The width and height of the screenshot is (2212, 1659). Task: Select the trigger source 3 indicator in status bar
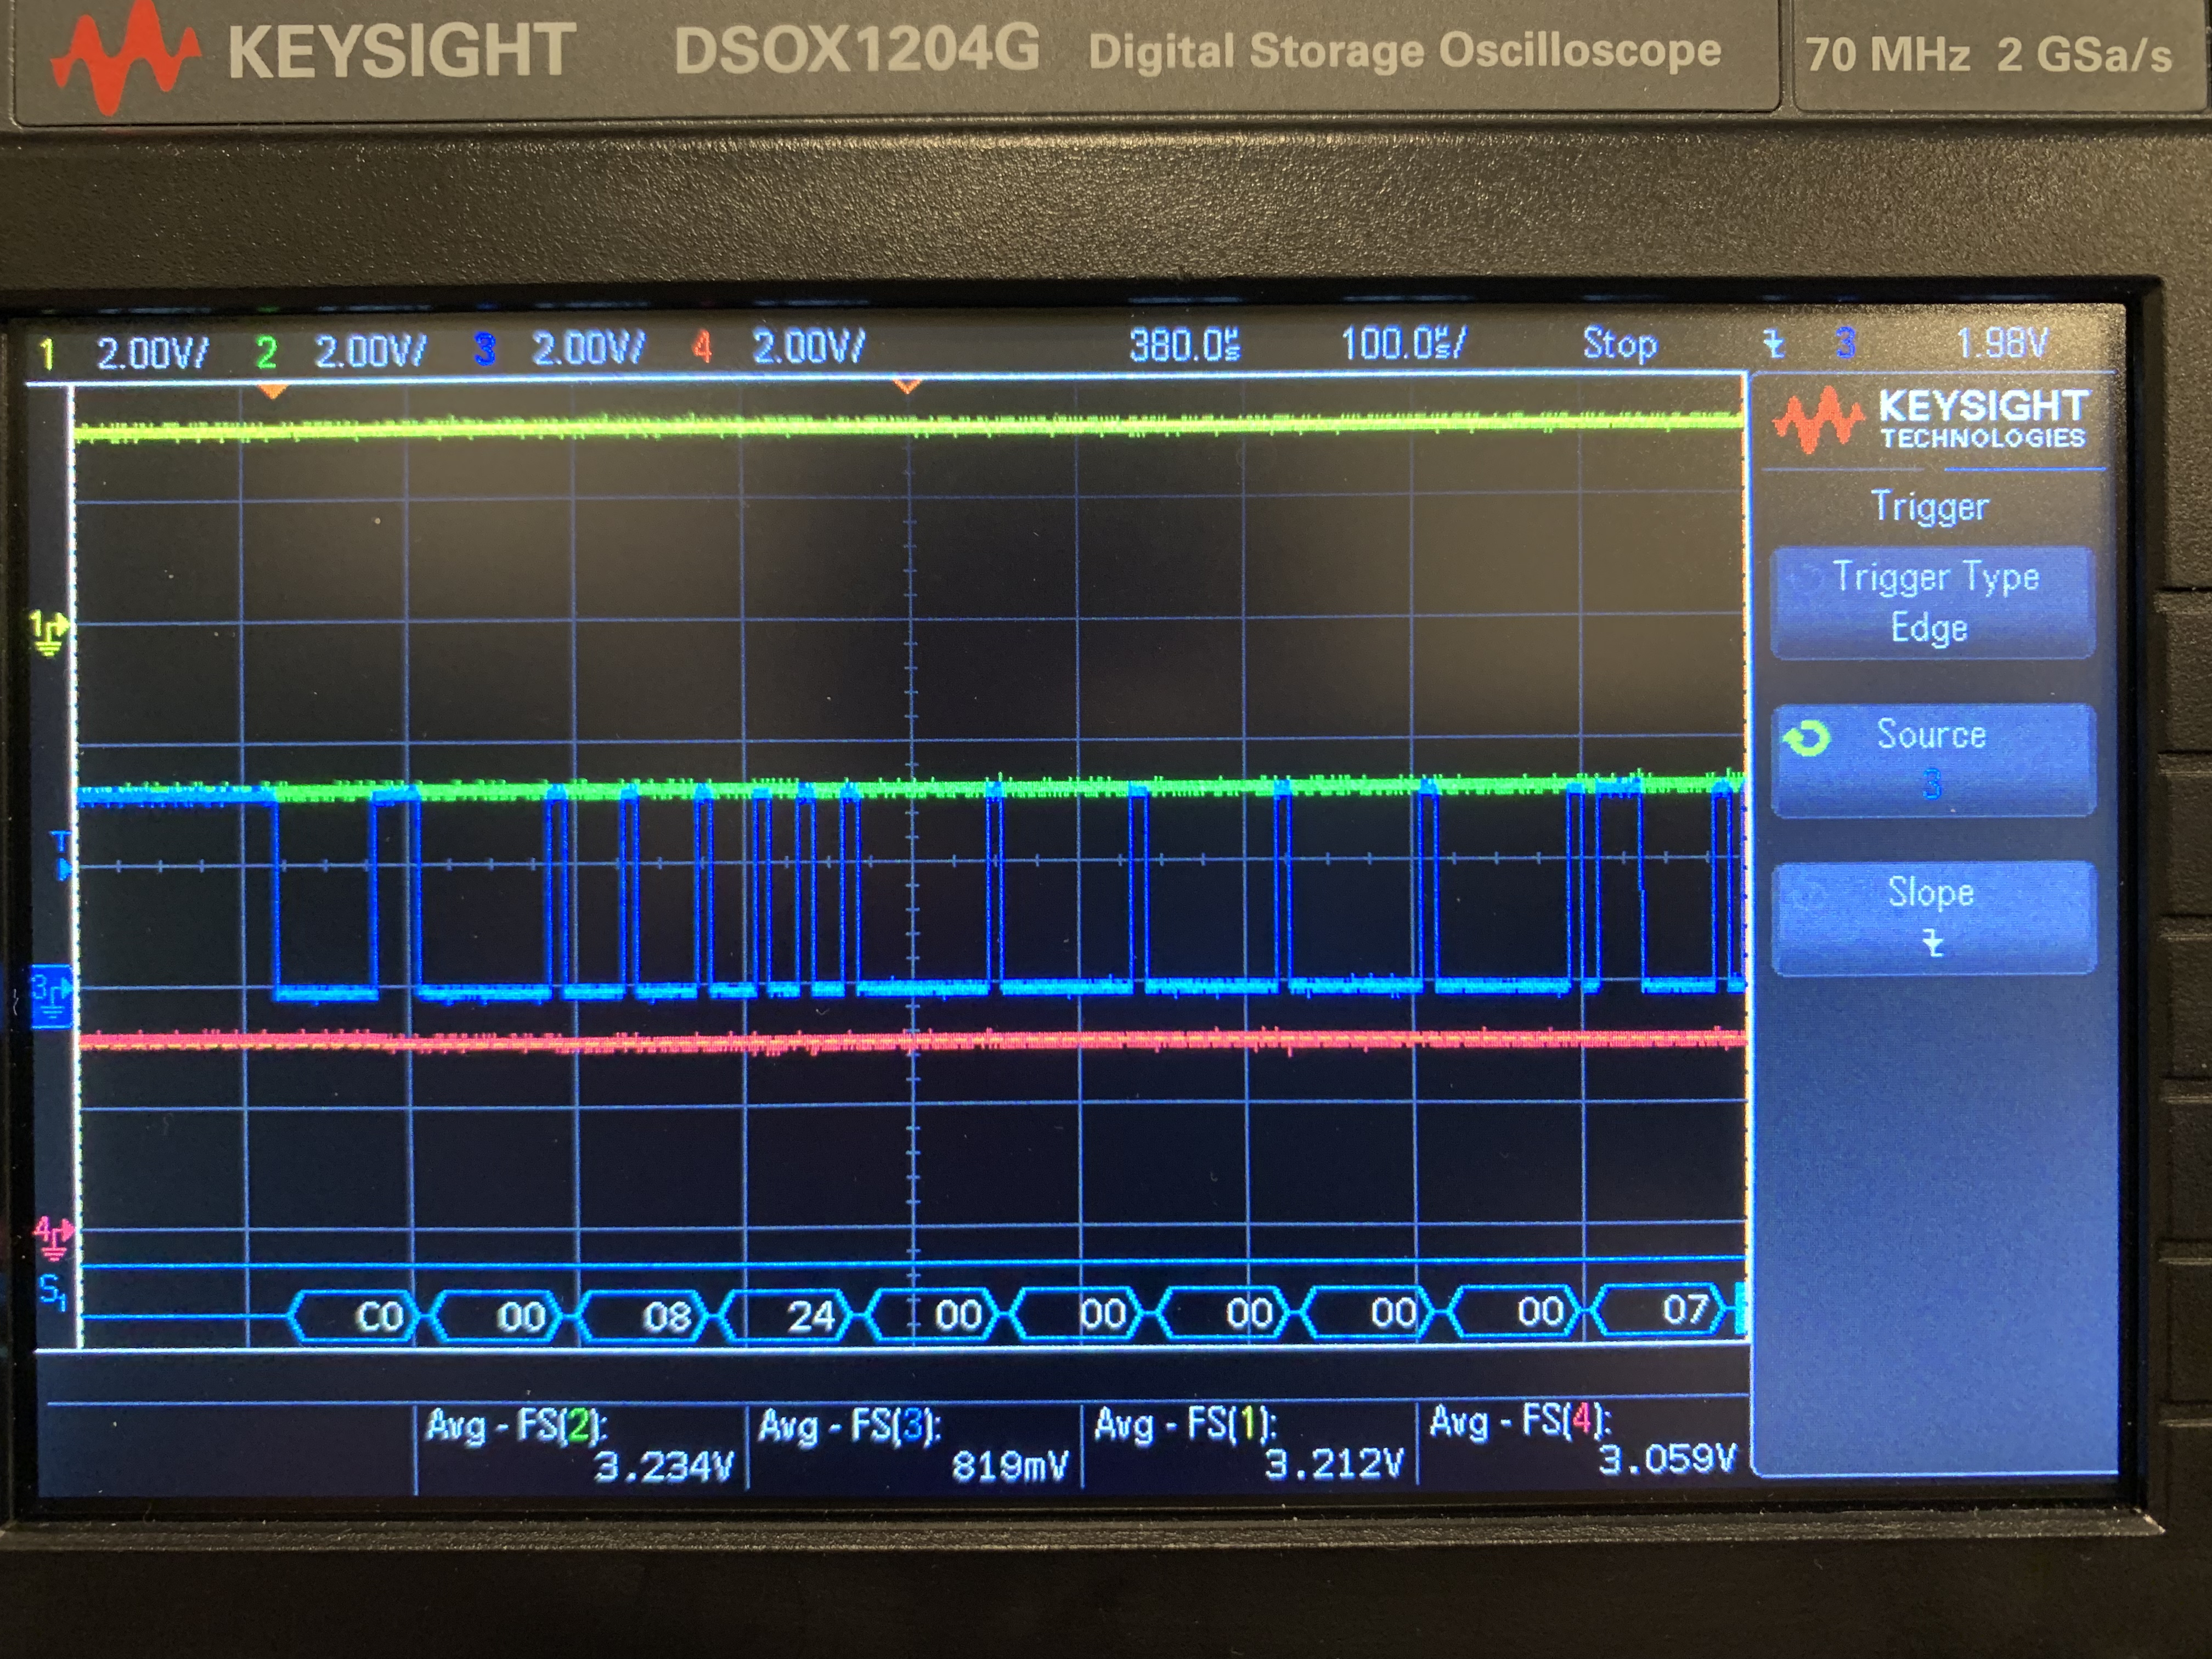pyautogui.click(x=1845, y=343)
